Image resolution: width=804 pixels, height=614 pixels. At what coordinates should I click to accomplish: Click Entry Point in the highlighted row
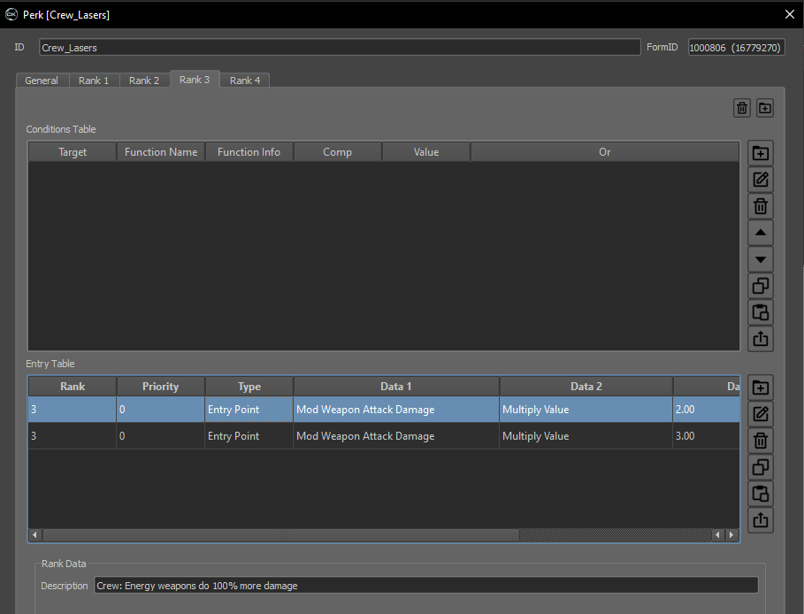pos(234,410)
